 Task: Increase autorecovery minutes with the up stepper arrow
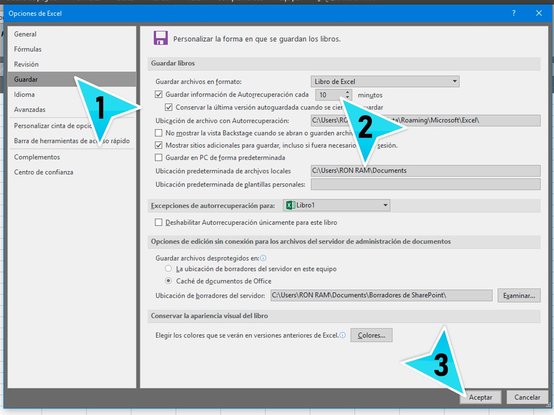click(x=347, y=92)
